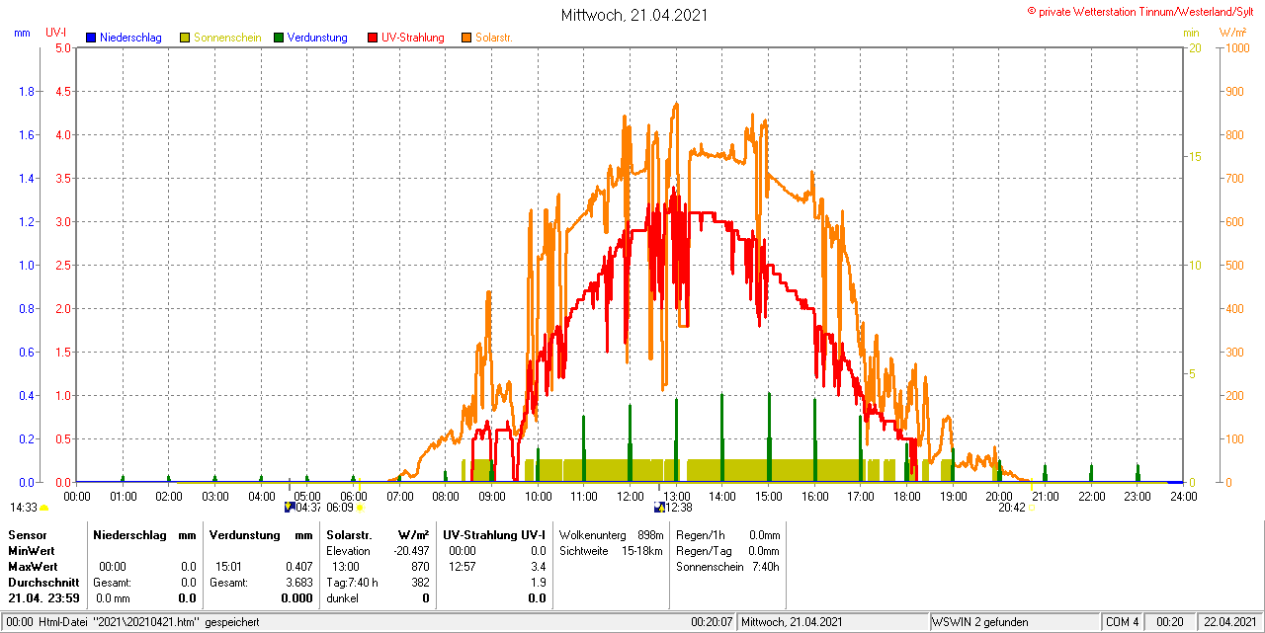Click the '21.04. 23:59' timestamp in table

coord(43,597)
